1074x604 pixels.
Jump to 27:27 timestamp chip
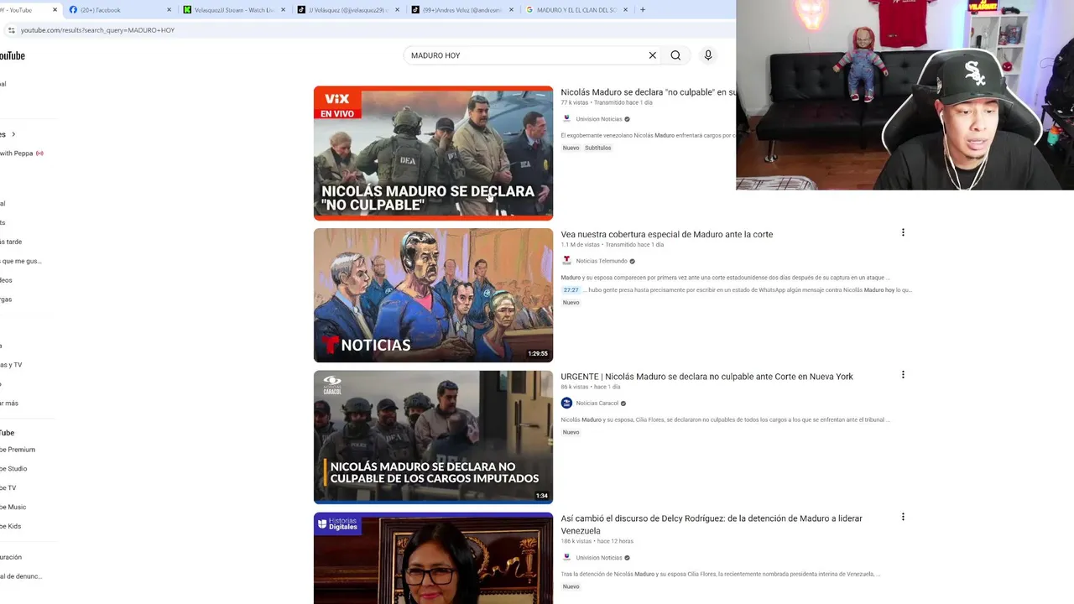pos(571,290)
